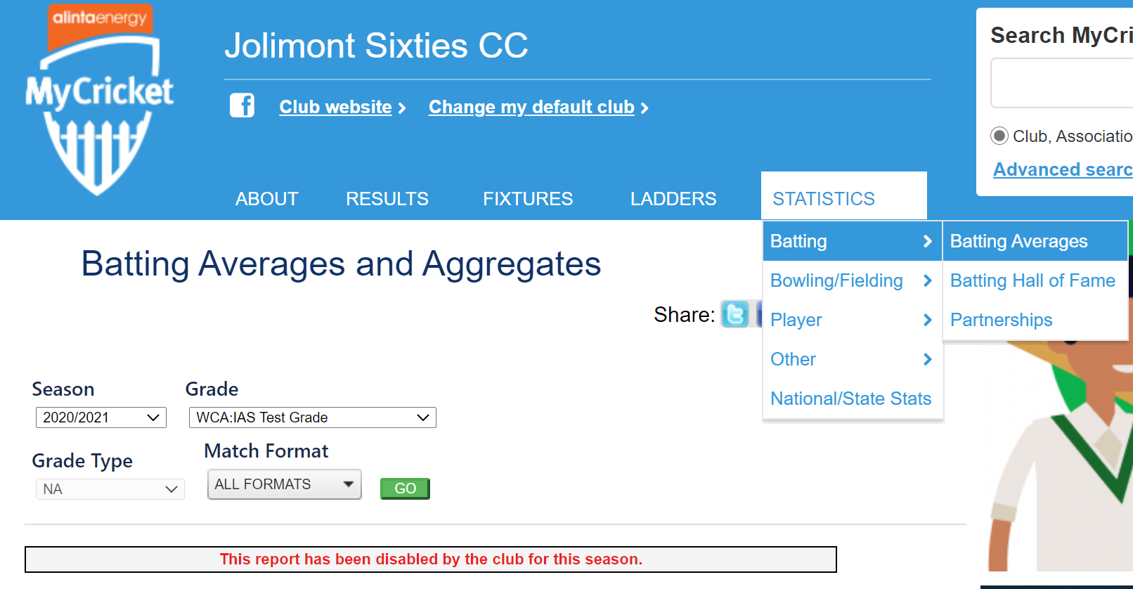Click the chevron next to Other
The image size is (1133, 589).
927,359
